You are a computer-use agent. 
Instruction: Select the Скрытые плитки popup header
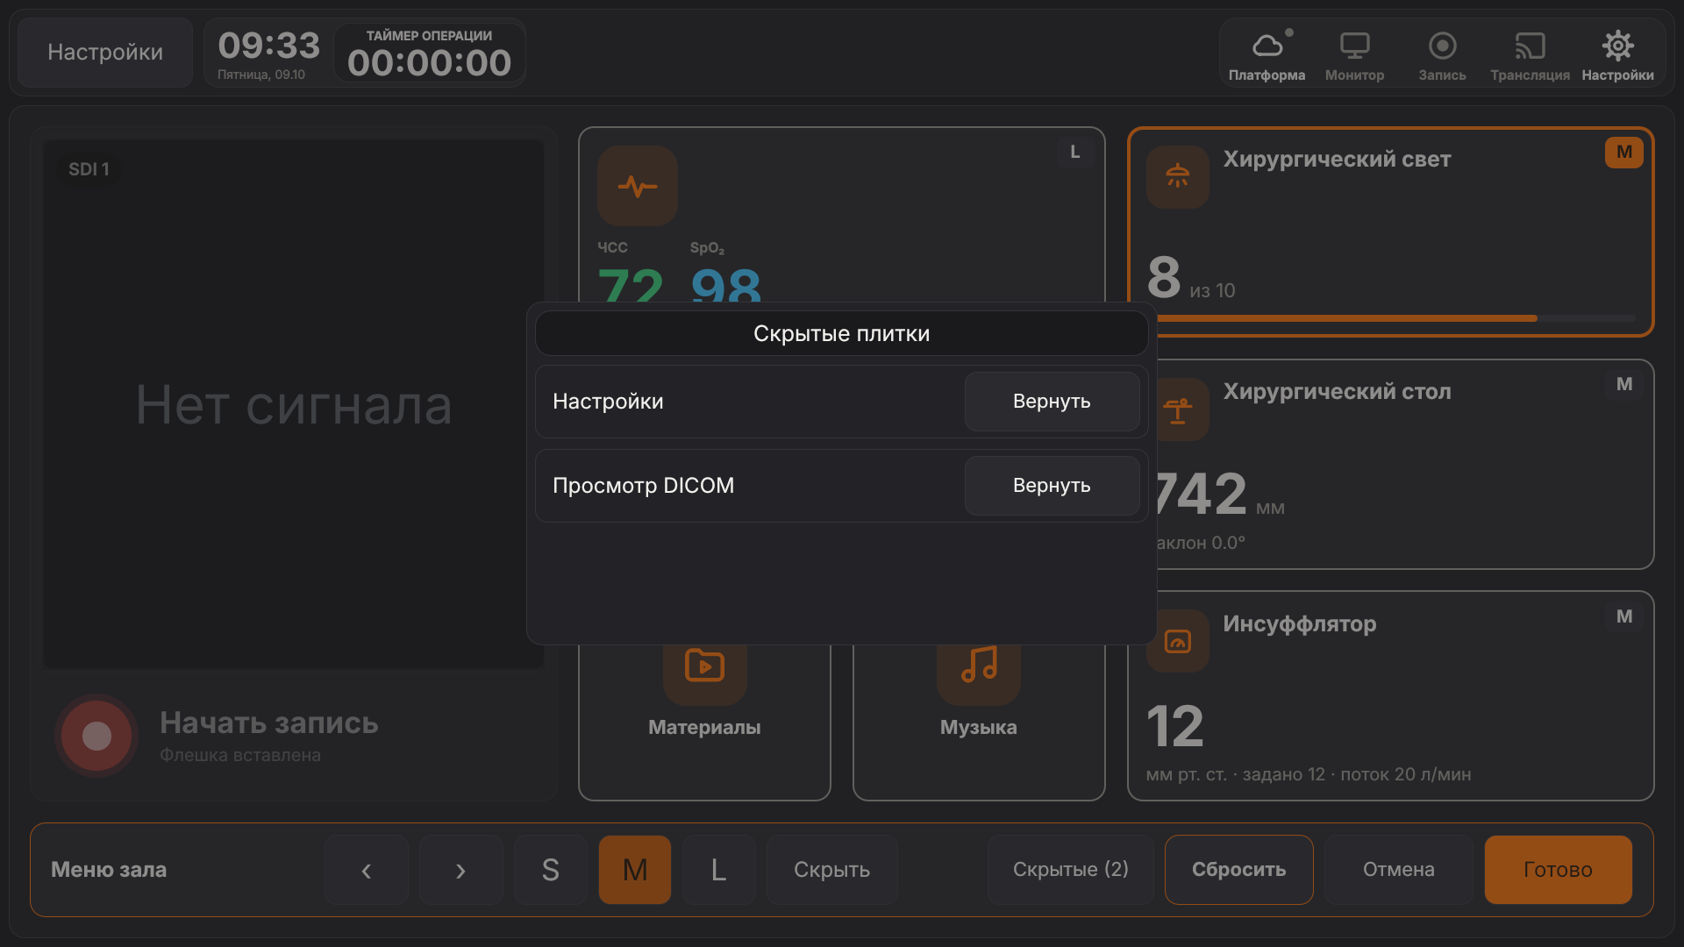841,333
